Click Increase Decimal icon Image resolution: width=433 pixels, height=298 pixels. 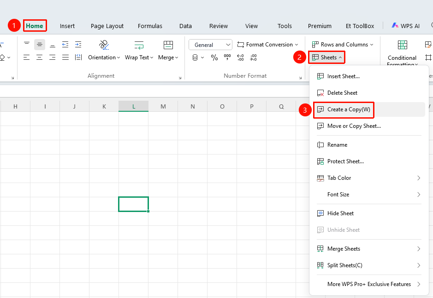pos(240,57)
